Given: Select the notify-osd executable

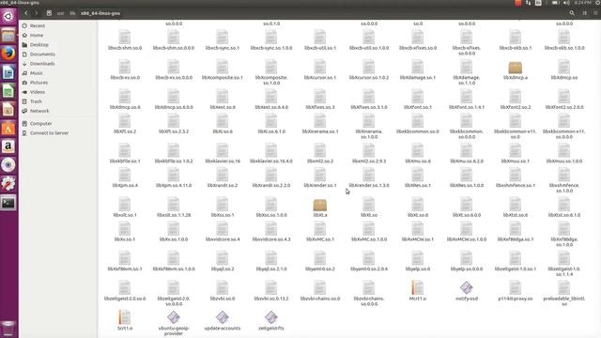Looking at the screenshot, I should [467, 290].
